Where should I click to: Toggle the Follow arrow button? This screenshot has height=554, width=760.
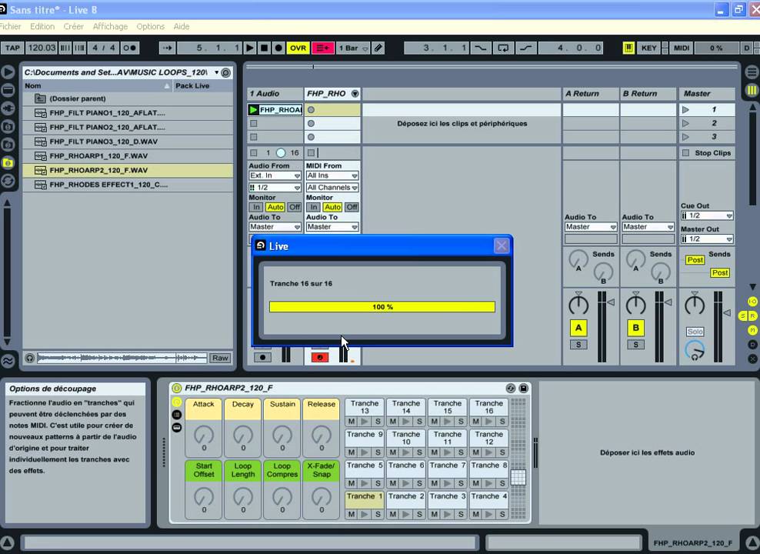167,48
